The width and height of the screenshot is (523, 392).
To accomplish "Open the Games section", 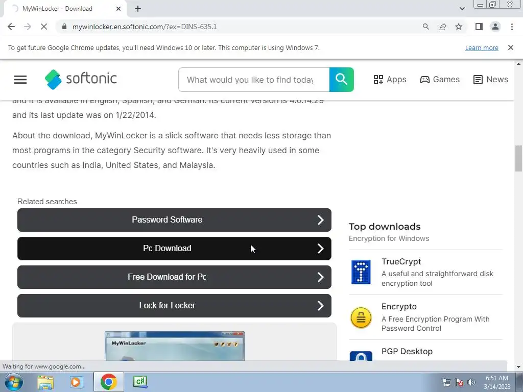I will tap(440, 79).
